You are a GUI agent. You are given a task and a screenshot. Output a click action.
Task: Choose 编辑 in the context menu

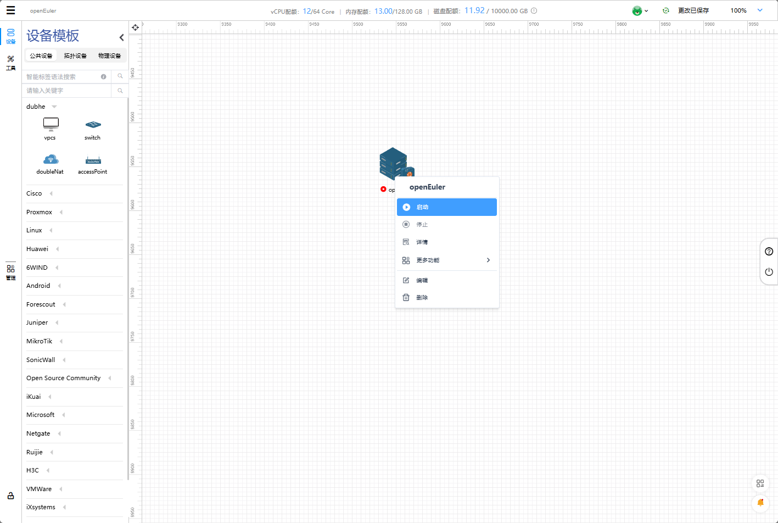(x=447, y=280)
